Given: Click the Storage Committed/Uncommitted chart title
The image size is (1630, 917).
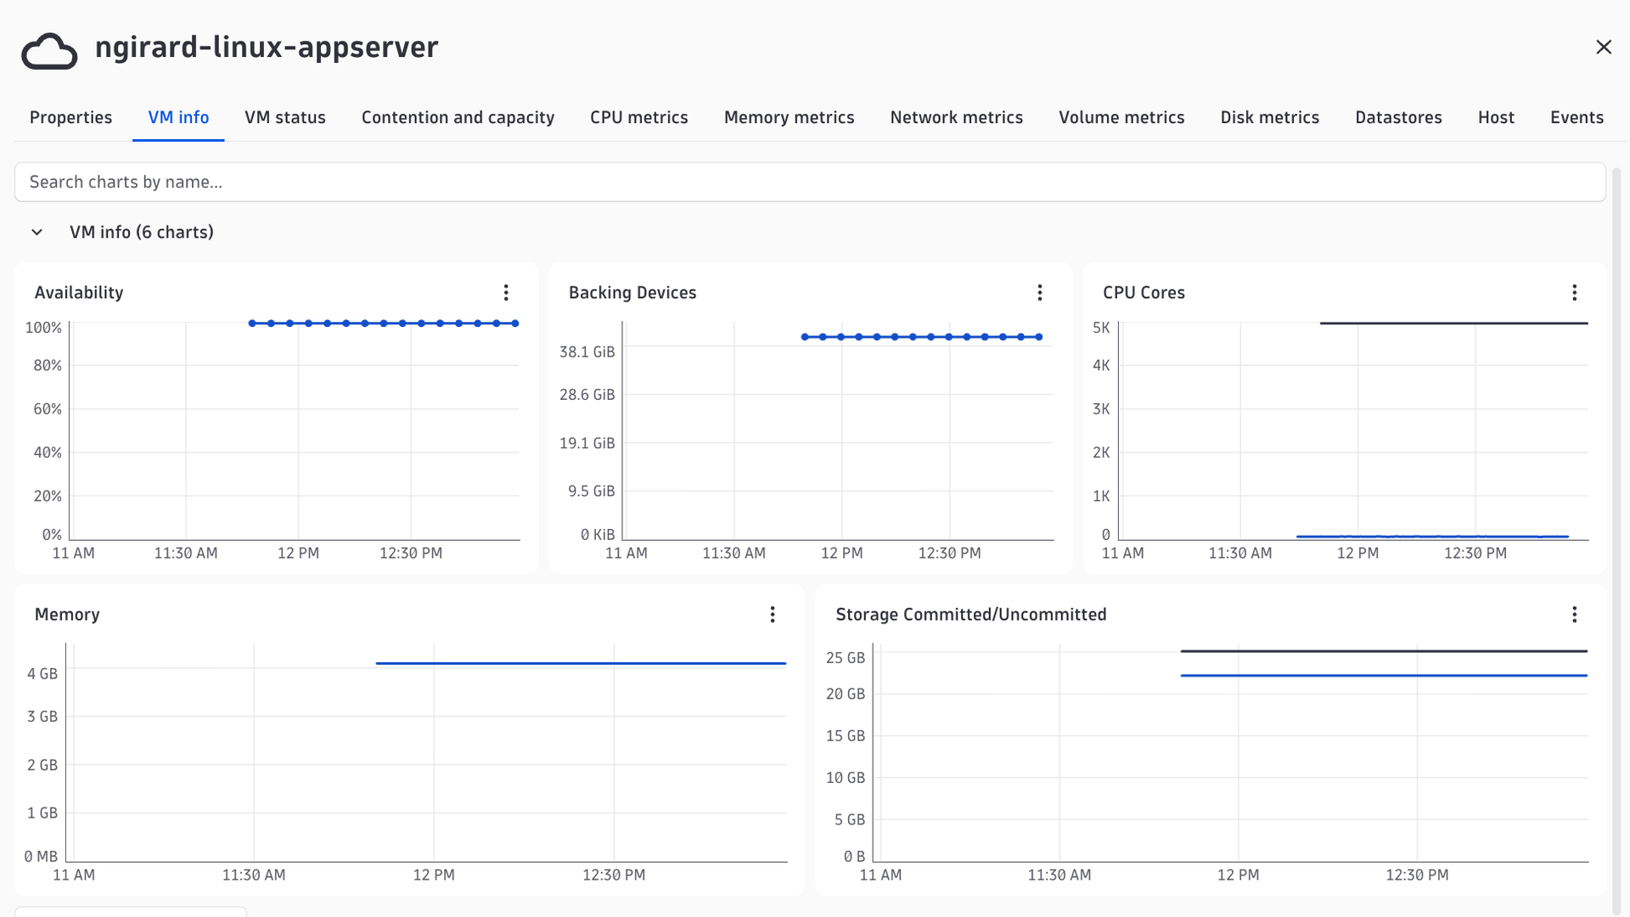Looking at the screenshot, I should (x=971, y=615).
